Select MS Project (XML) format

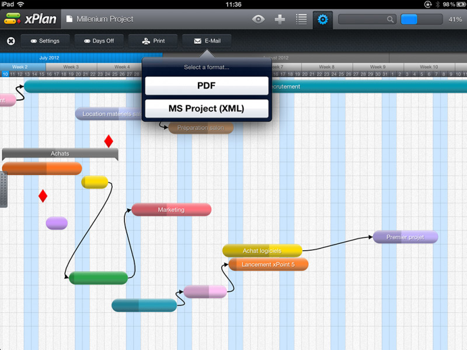(x=207, y=108)
